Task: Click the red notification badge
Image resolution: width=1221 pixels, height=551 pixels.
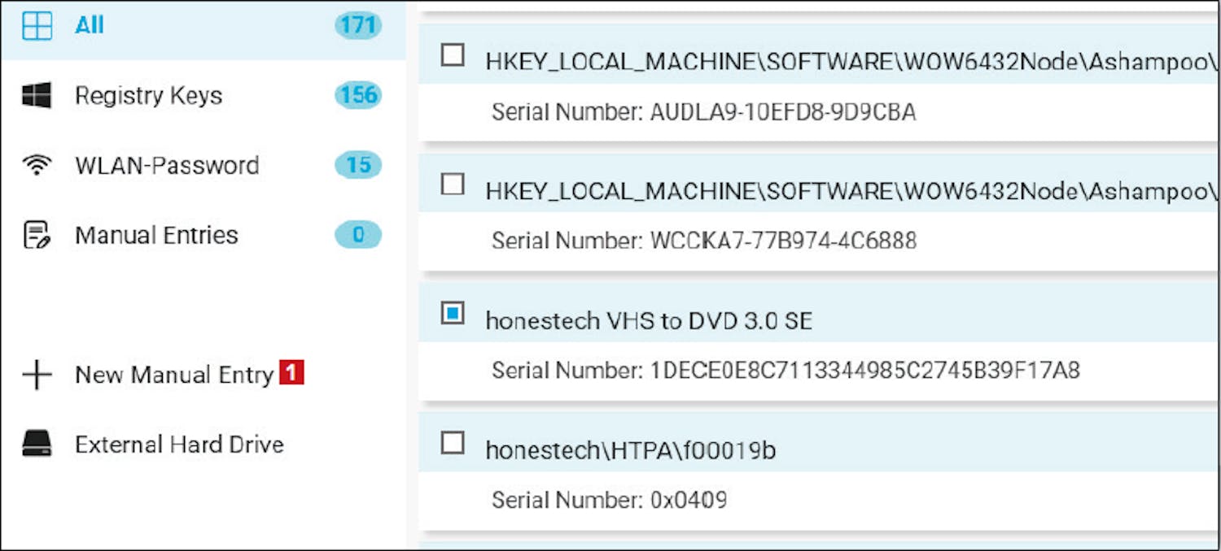Action: coord(291,373)
